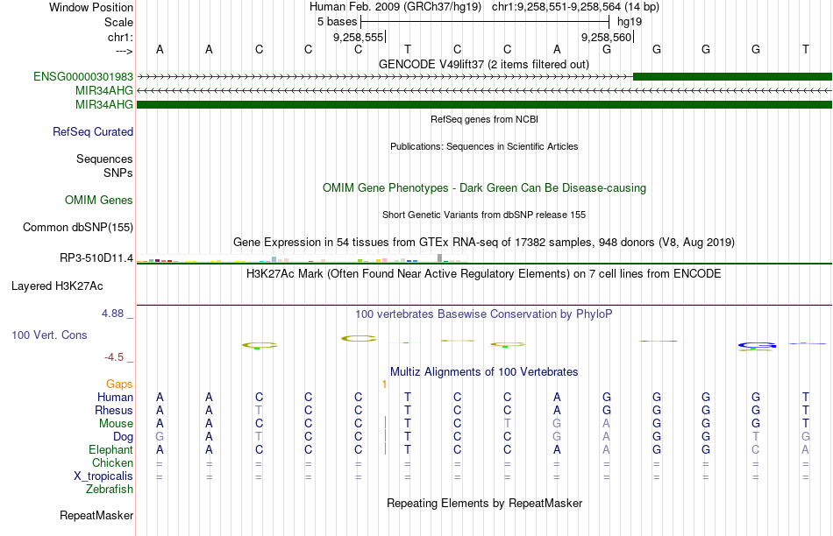The image size is (833, 536).
Task: Click the 4.88 PhyloP upper scale value
Action: point(112,314)
